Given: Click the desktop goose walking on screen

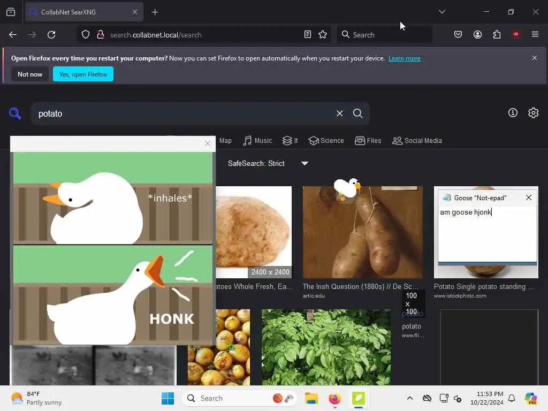Looking at the screenshot, I should pos(347,188).
